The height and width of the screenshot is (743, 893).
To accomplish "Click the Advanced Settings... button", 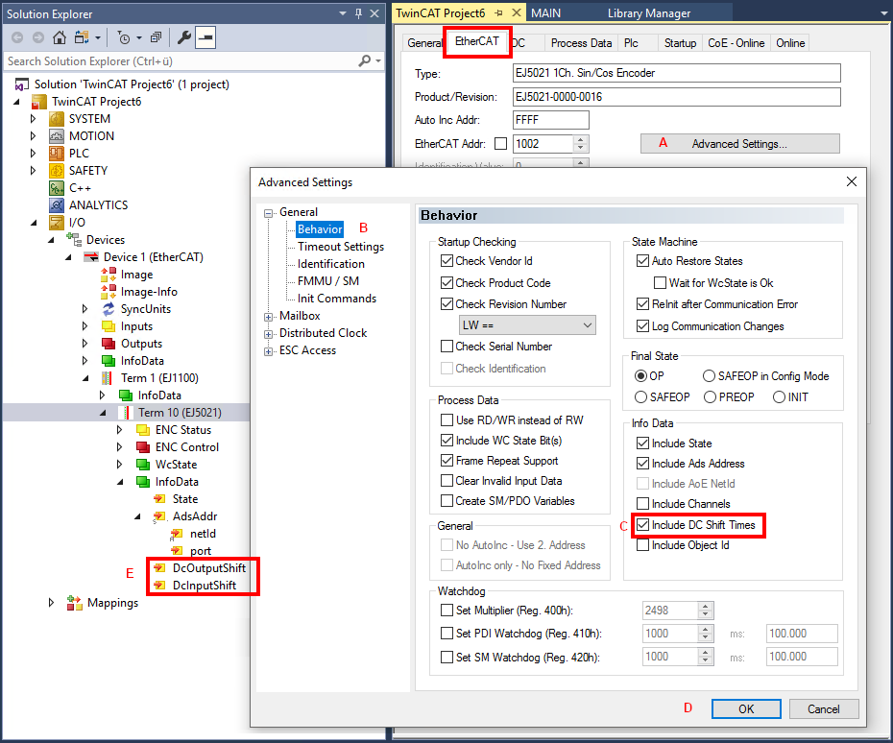I will tap(739, 143).
